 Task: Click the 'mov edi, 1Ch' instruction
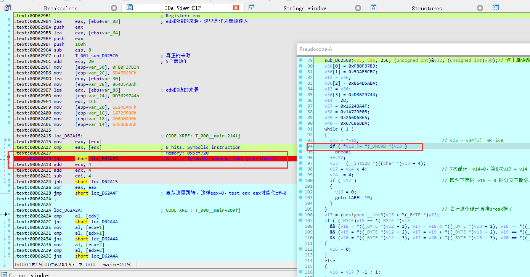(x=71, y=101)
